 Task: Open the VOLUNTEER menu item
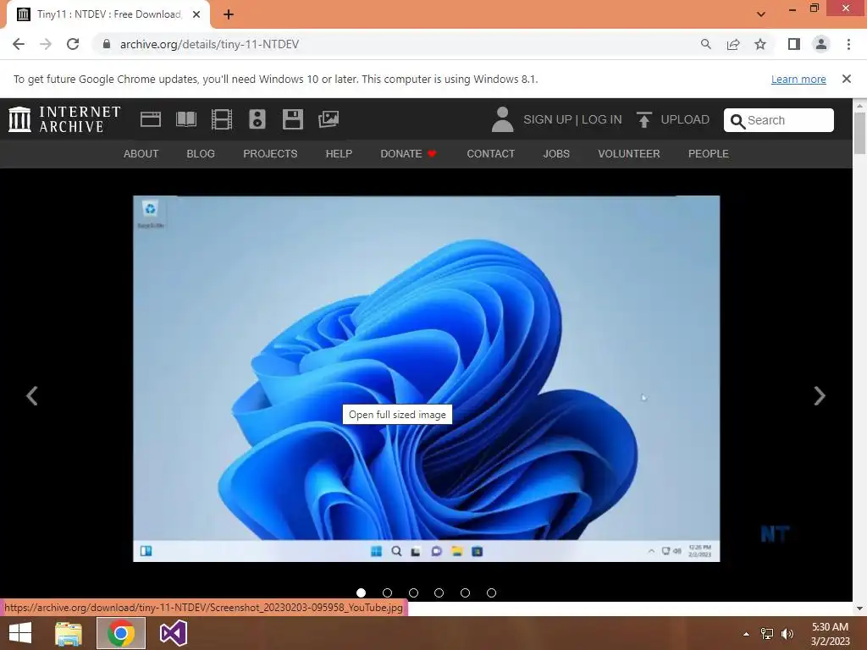point(629,154)
